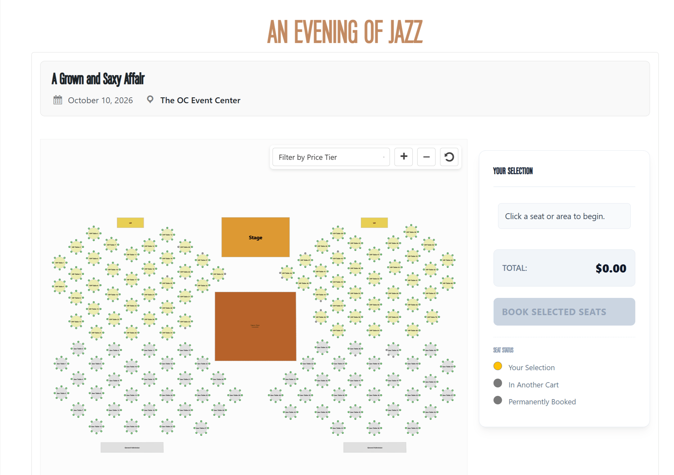The image size is (674, 475).
Task: Click the Stage area on the map
Action: pos(255,237)
